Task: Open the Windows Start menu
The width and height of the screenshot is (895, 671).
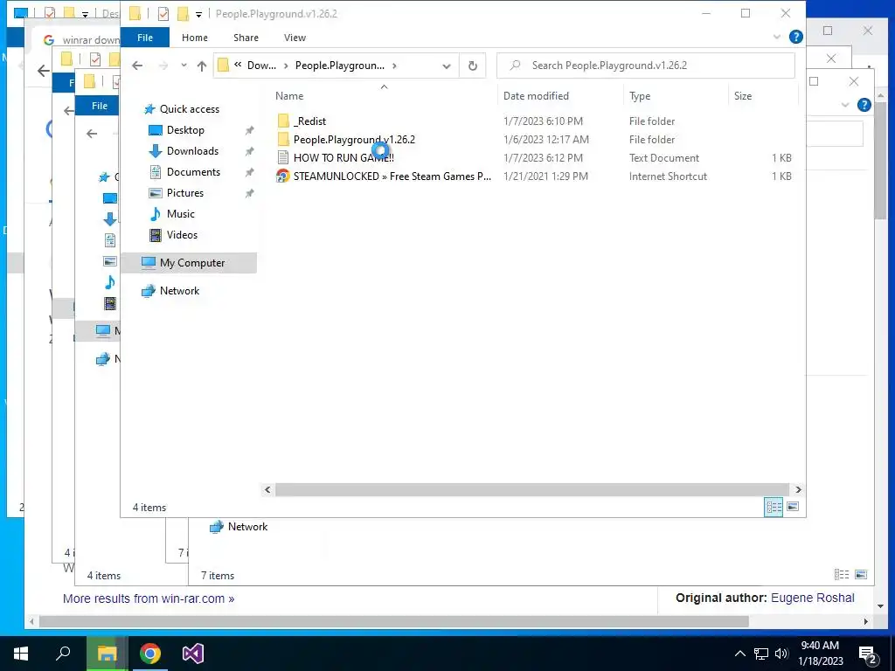Action: (21, 654)
